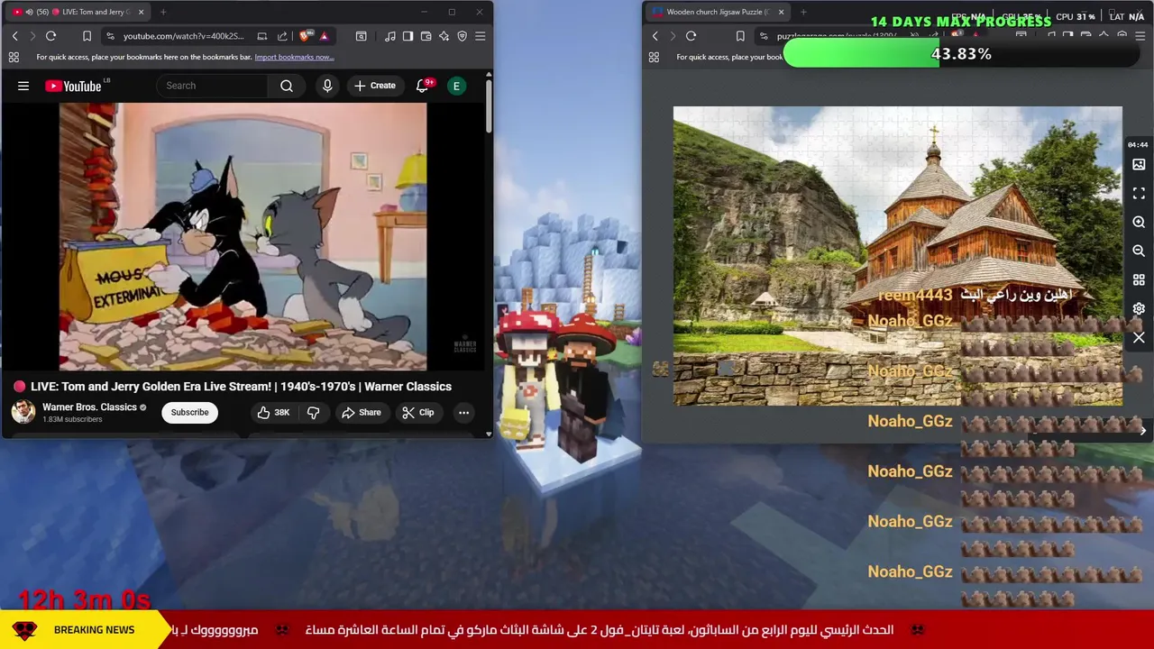Reload the YouTube page
Image resolution: width=1154 pixels, height=649 pixels.
(x=50, y=36)
